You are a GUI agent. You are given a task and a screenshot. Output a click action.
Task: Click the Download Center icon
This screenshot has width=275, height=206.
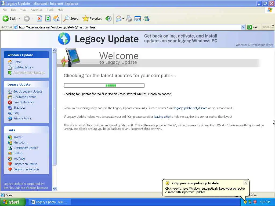(x=10, y=97)
